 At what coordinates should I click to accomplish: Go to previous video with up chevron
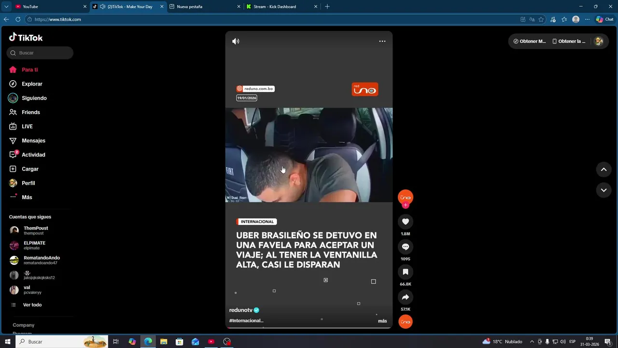pyautogui.click(x=604, y=169)
